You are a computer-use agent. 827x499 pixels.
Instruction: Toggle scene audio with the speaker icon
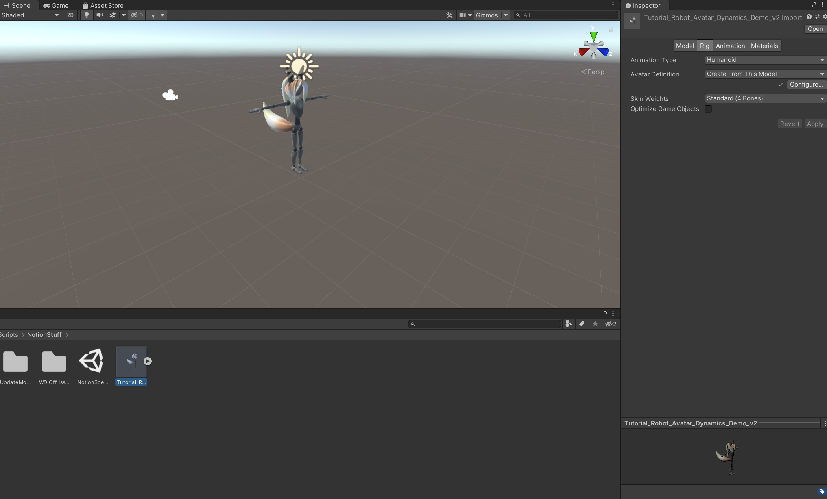point(99,15)
